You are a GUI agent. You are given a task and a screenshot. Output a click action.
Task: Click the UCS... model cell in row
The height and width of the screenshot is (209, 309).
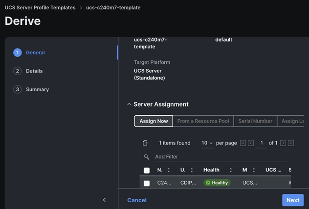[250, 183]
